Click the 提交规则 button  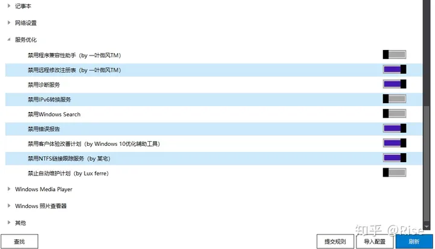pyautogui.click(x=335, y=242)
